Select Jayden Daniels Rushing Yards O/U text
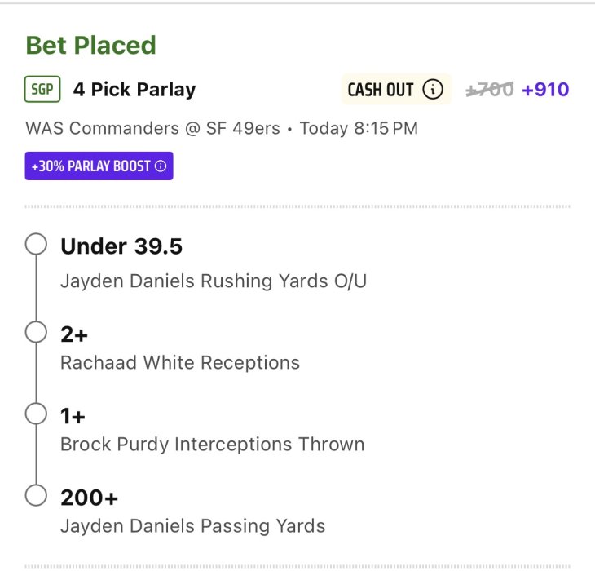This screenshot has height=571, width=595. 214,281
